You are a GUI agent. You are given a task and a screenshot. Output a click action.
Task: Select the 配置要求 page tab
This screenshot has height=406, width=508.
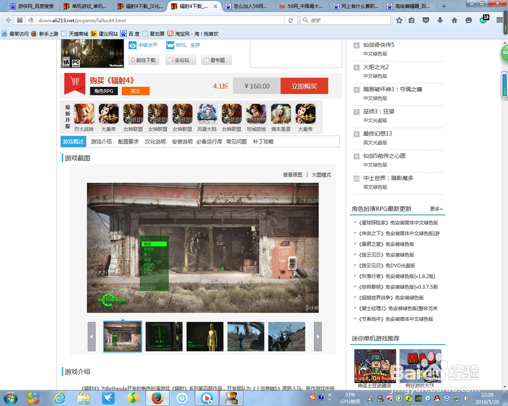point(129,142)
